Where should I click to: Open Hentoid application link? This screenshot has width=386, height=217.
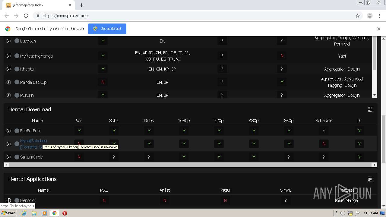(x=27, y=200)
